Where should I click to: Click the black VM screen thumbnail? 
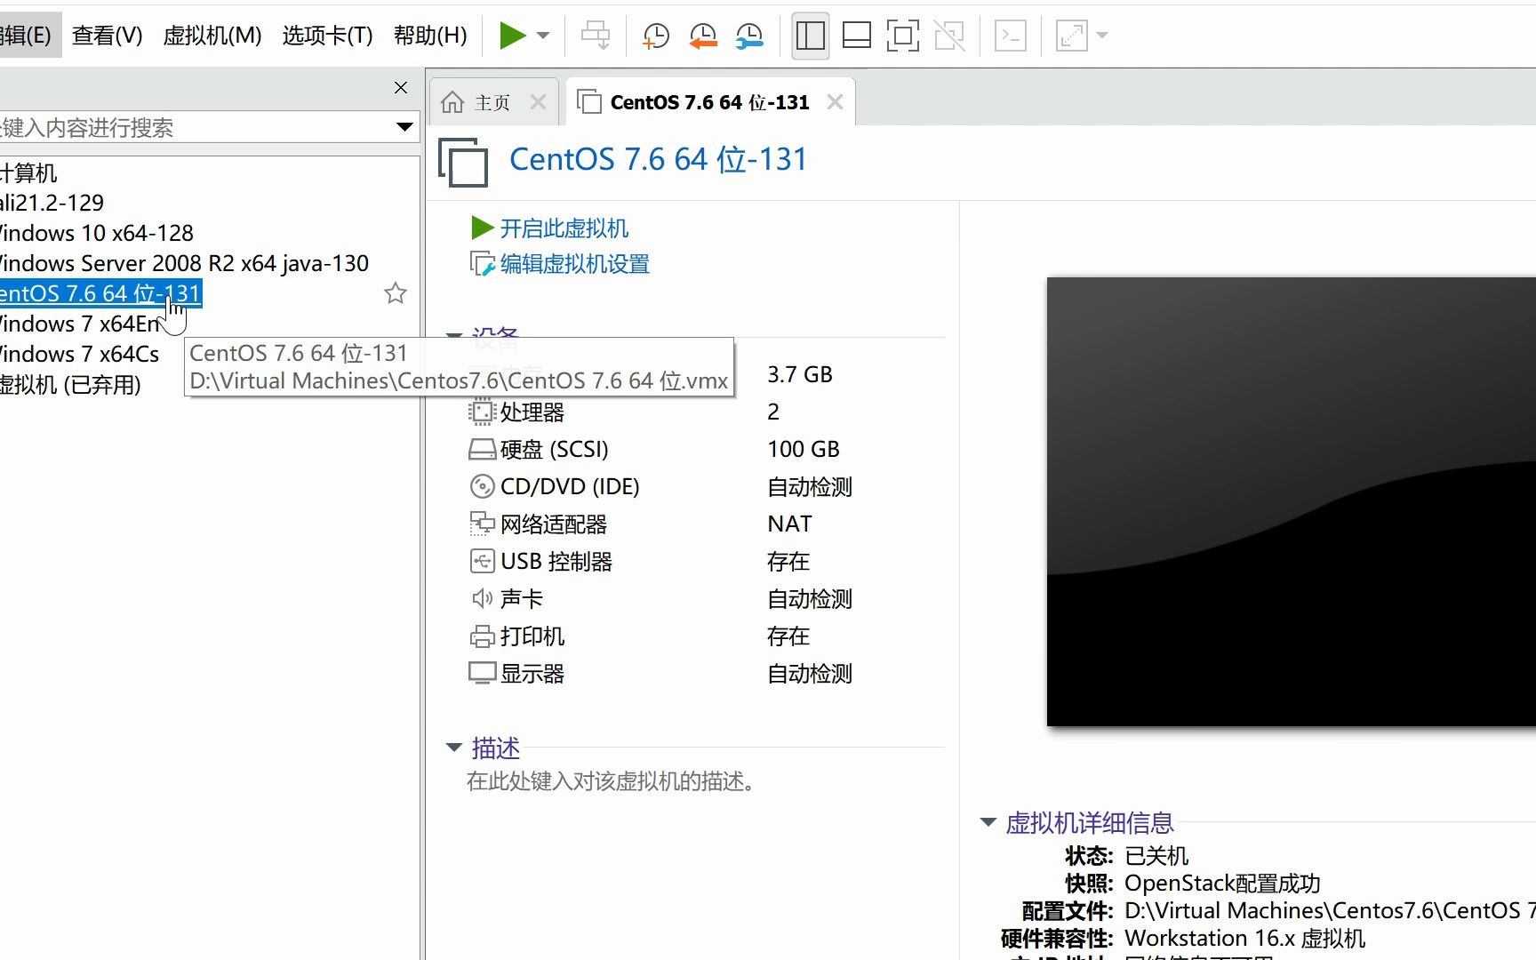pyautogui.click(x=1291, y=502)
